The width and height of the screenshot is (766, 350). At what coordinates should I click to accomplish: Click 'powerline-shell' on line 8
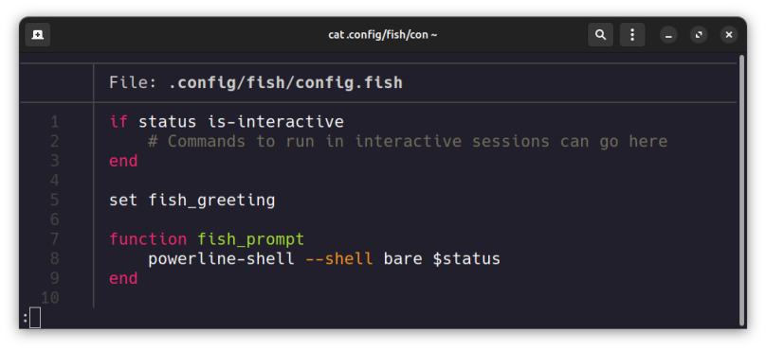(221, 259)
